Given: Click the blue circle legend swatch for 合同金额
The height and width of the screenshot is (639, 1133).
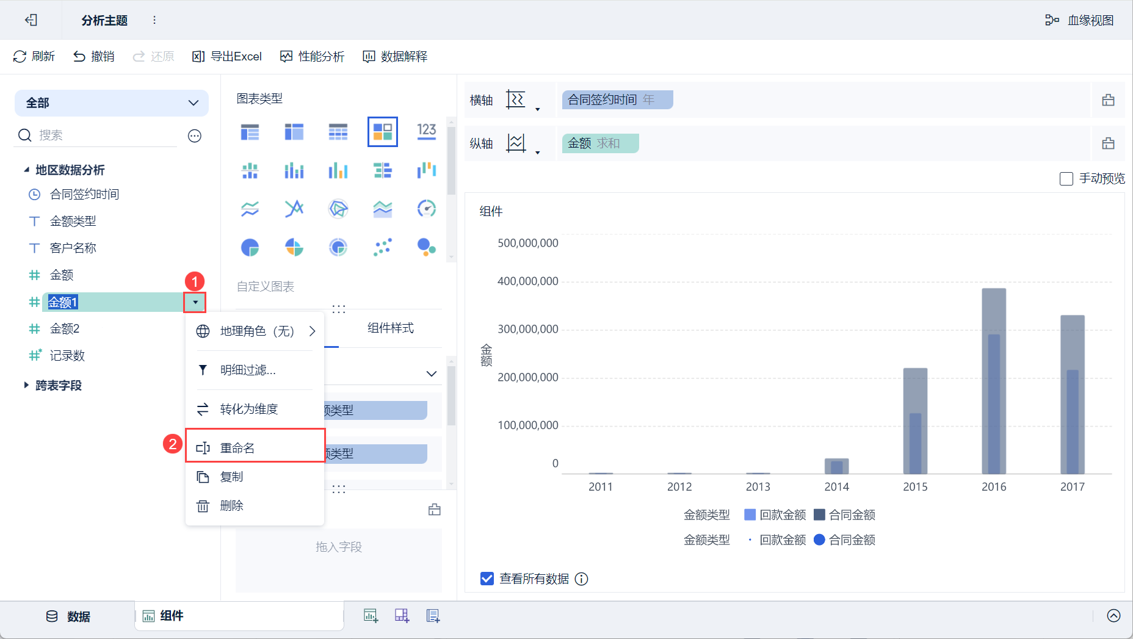Looking at the screenshot, I should 820,540.
